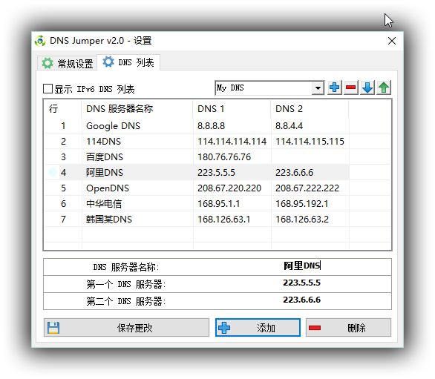Viewport: 435px width, 379px height.
Task: Click the DNS 服务器名称 input field
Action: [302, 266]
